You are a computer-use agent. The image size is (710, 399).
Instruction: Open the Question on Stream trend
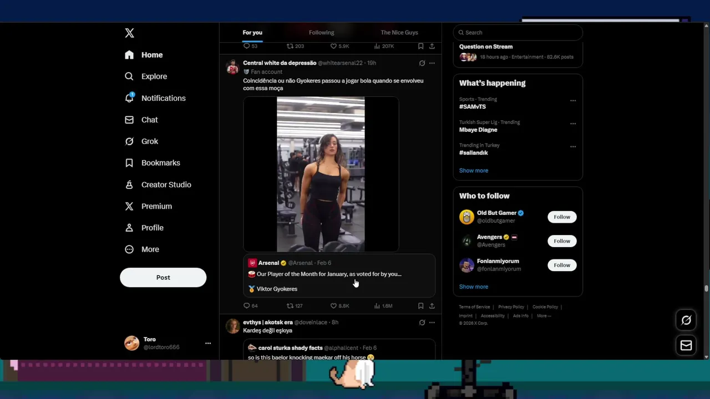click(518, 52)
